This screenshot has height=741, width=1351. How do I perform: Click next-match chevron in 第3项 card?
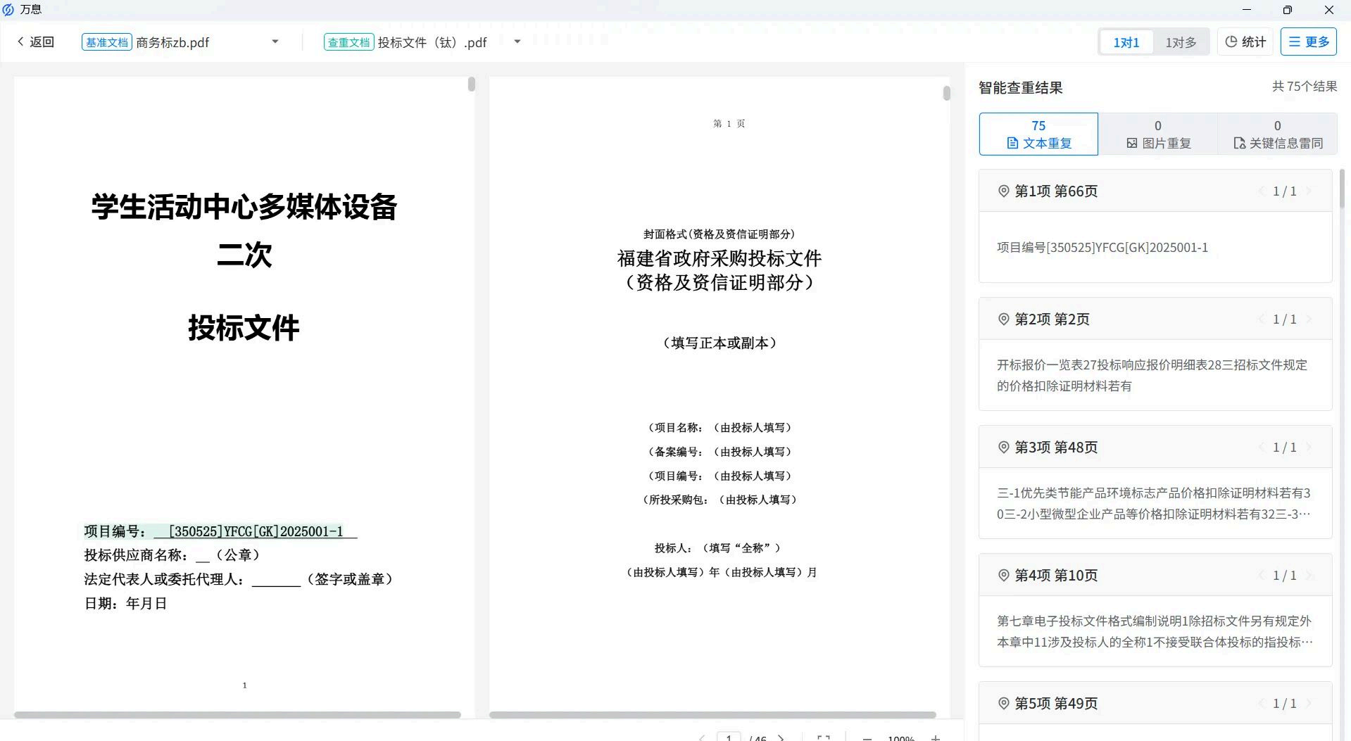point(1309,448)
